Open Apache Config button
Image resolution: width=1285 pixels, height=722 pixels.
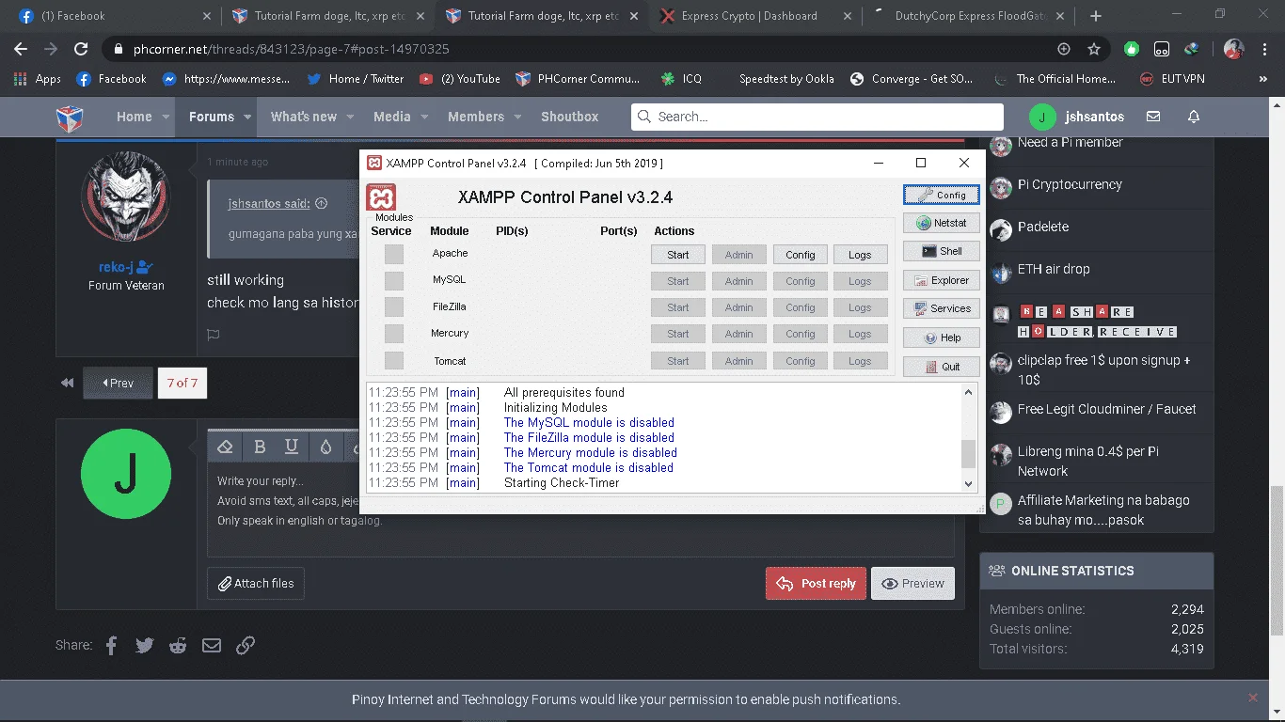click(801, 254)
